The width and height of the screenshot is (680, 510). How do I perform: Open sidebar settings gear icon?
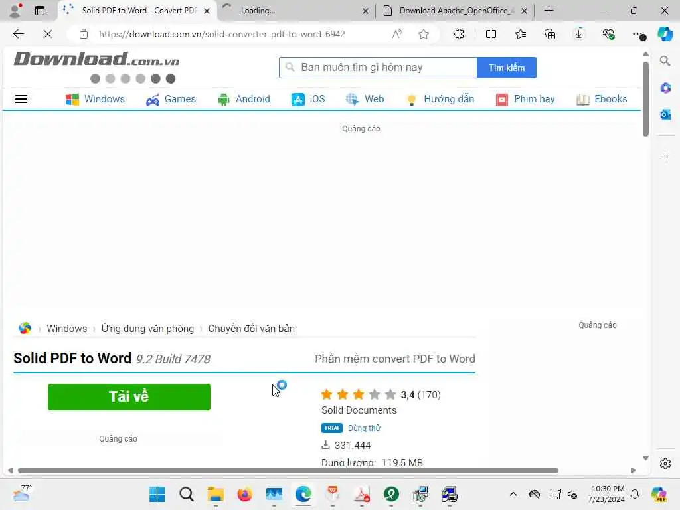pyautogui.click(x=665, y=464)
